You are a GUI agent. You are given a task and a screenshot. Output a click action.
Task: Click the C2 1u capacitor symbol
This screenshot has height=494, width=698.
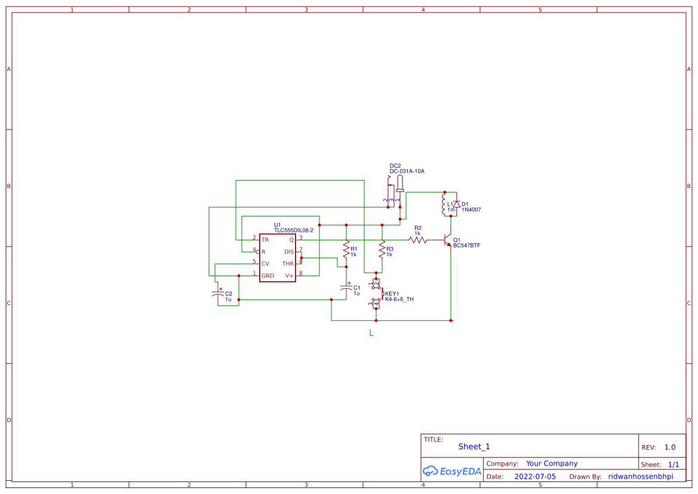[219, 293]
